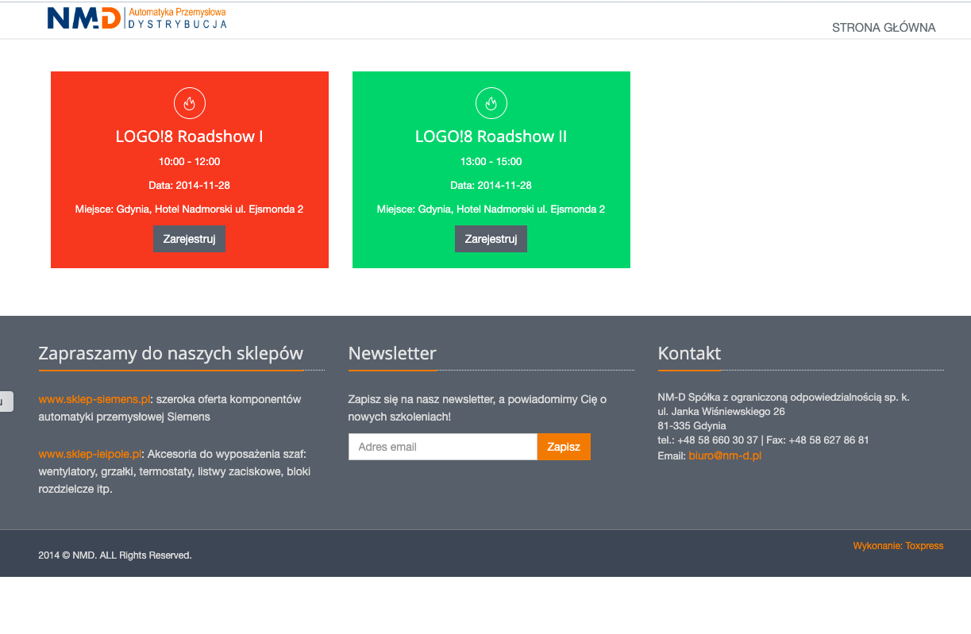Click flame icon on Roadshow II card

(x=491, y=103)
